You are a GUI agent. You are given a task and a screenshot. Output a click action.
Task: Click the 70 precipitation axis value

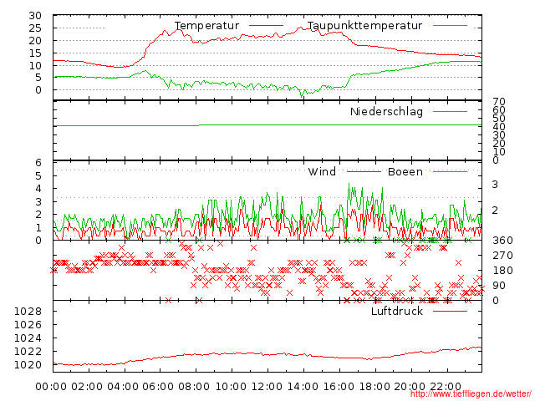click(x=499, y=102)
